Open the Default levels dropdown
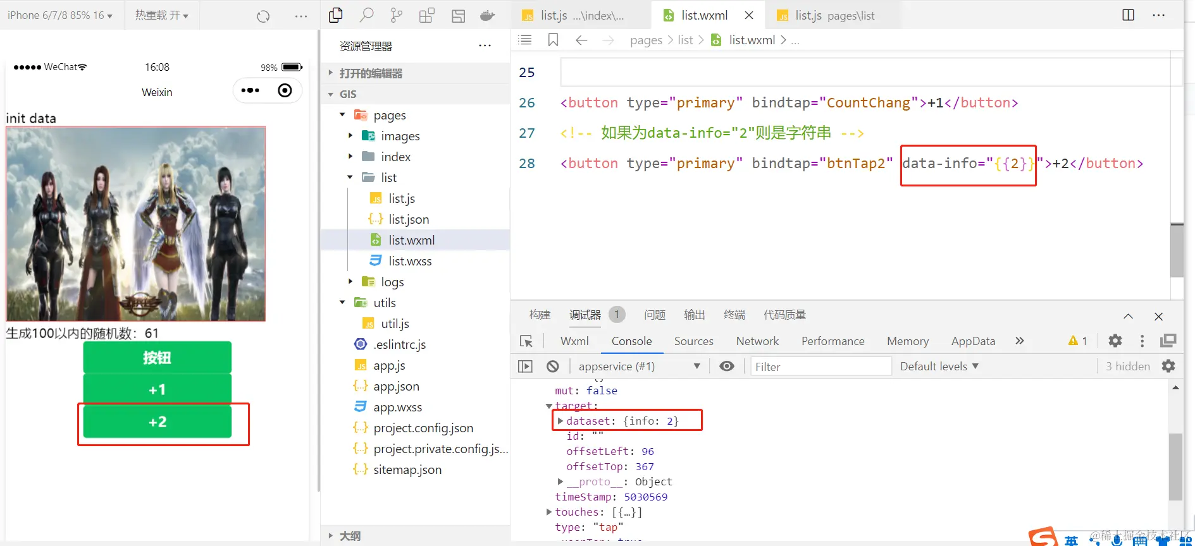 [939, 367]
